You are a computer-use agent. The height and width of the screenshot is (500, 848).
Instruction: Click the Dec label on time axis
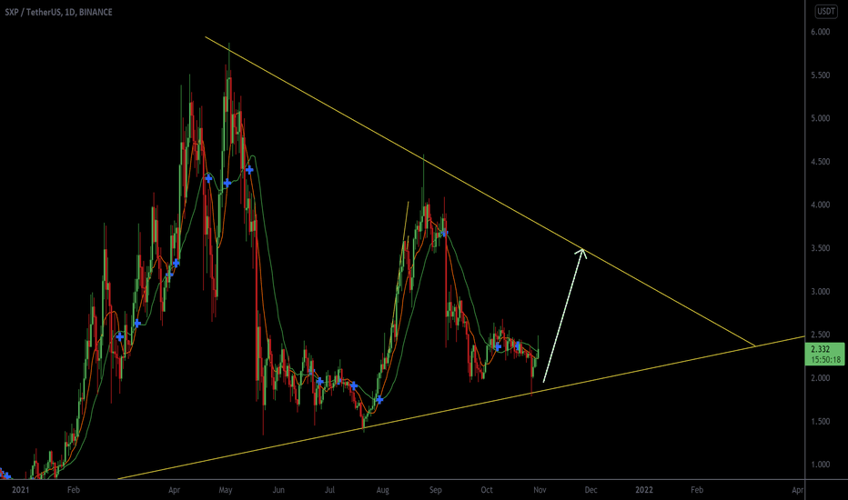pyautogui.click(x=591, y=490)
